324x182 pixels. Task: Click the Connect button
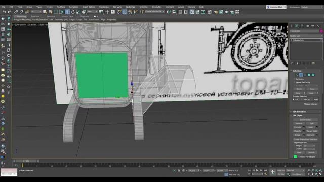(310, 135)
